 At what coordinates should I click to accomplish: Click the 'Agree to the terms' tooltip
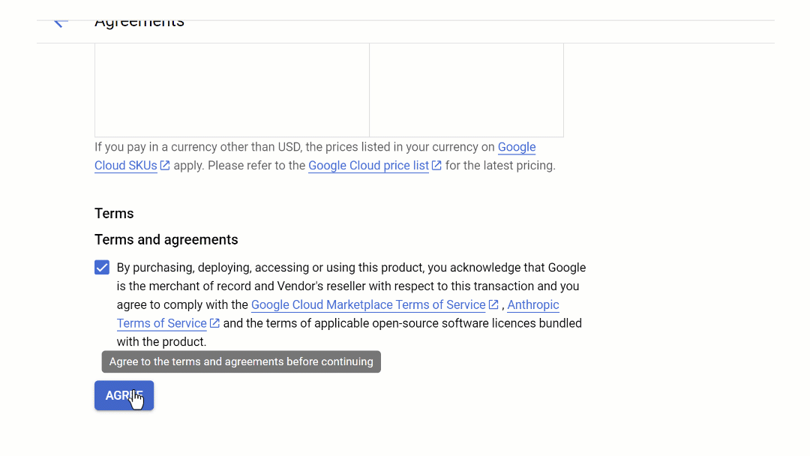pyautogui.click(x=241, y=361)
